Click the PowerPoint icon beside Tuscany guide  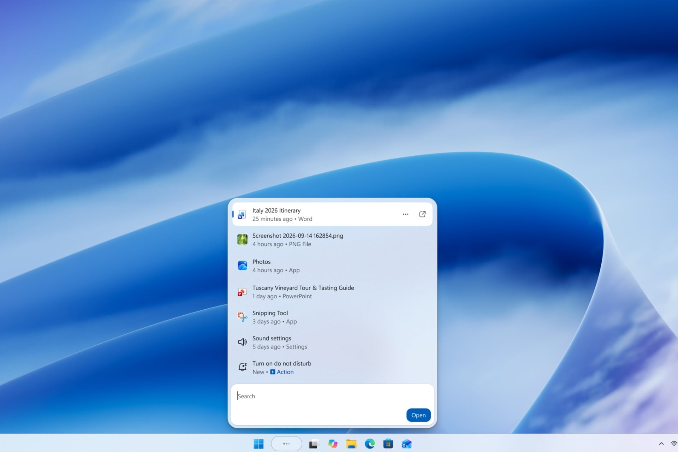click(x=242, y=292)
